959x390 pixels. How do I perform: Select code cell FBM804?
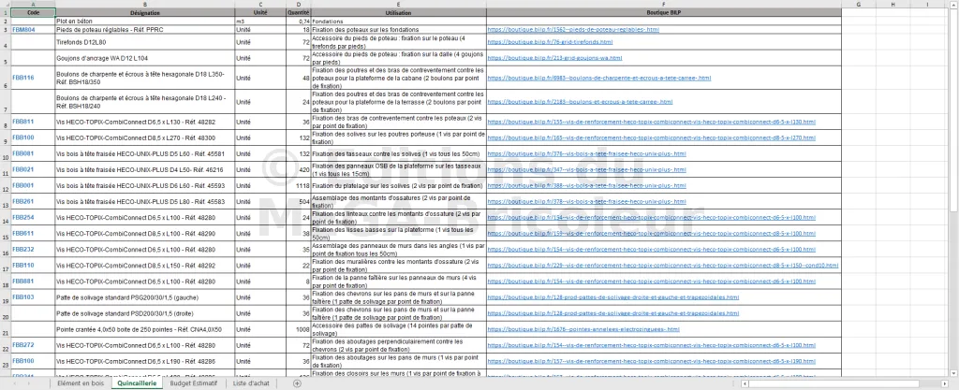pyautogui.click(x=33, y=29)
